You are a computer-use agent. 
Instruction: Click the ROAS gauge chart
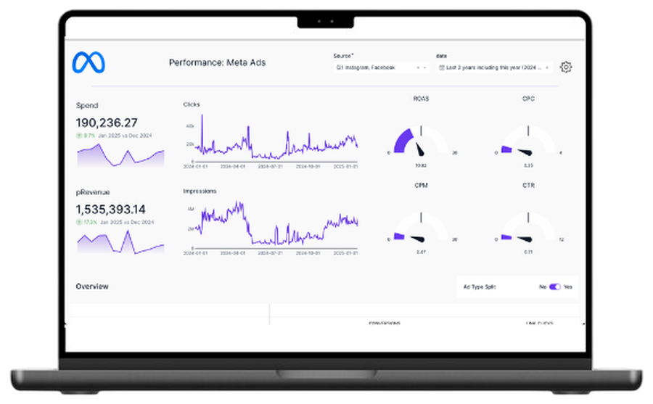(421, 141)
